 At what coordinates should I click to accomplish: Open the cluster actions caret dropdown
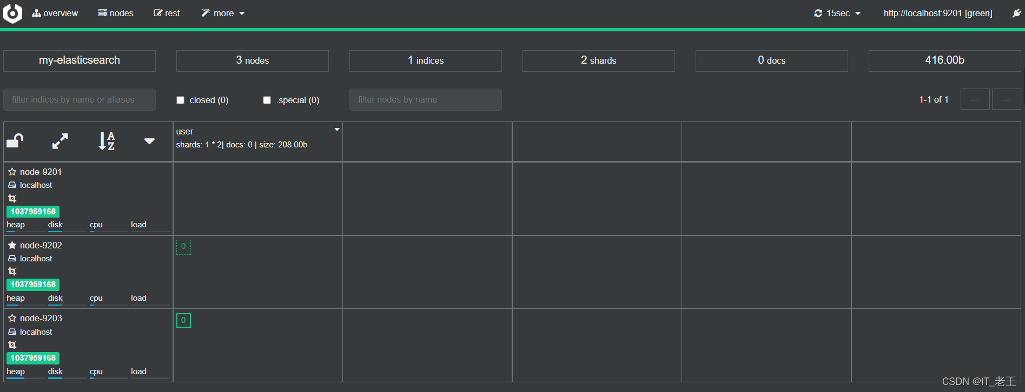[150, 141]
